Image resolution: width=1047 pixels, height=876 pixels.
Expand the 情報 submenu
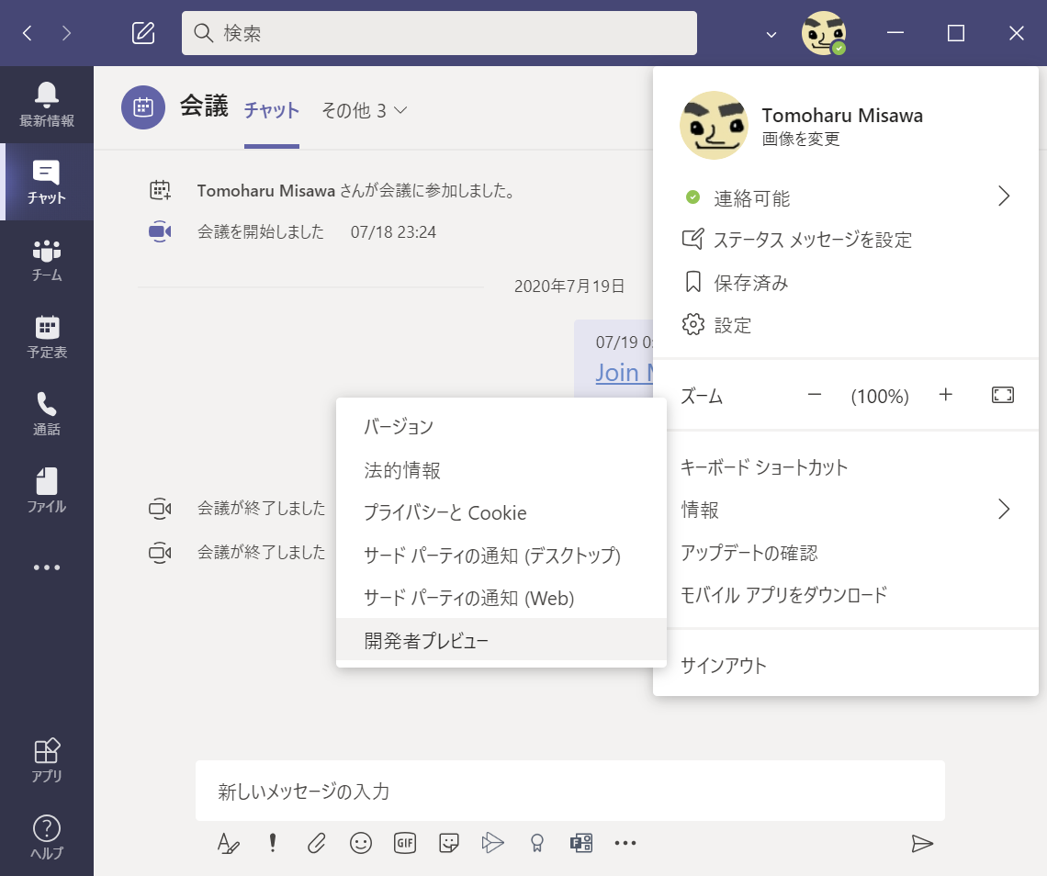coord(845,510)
